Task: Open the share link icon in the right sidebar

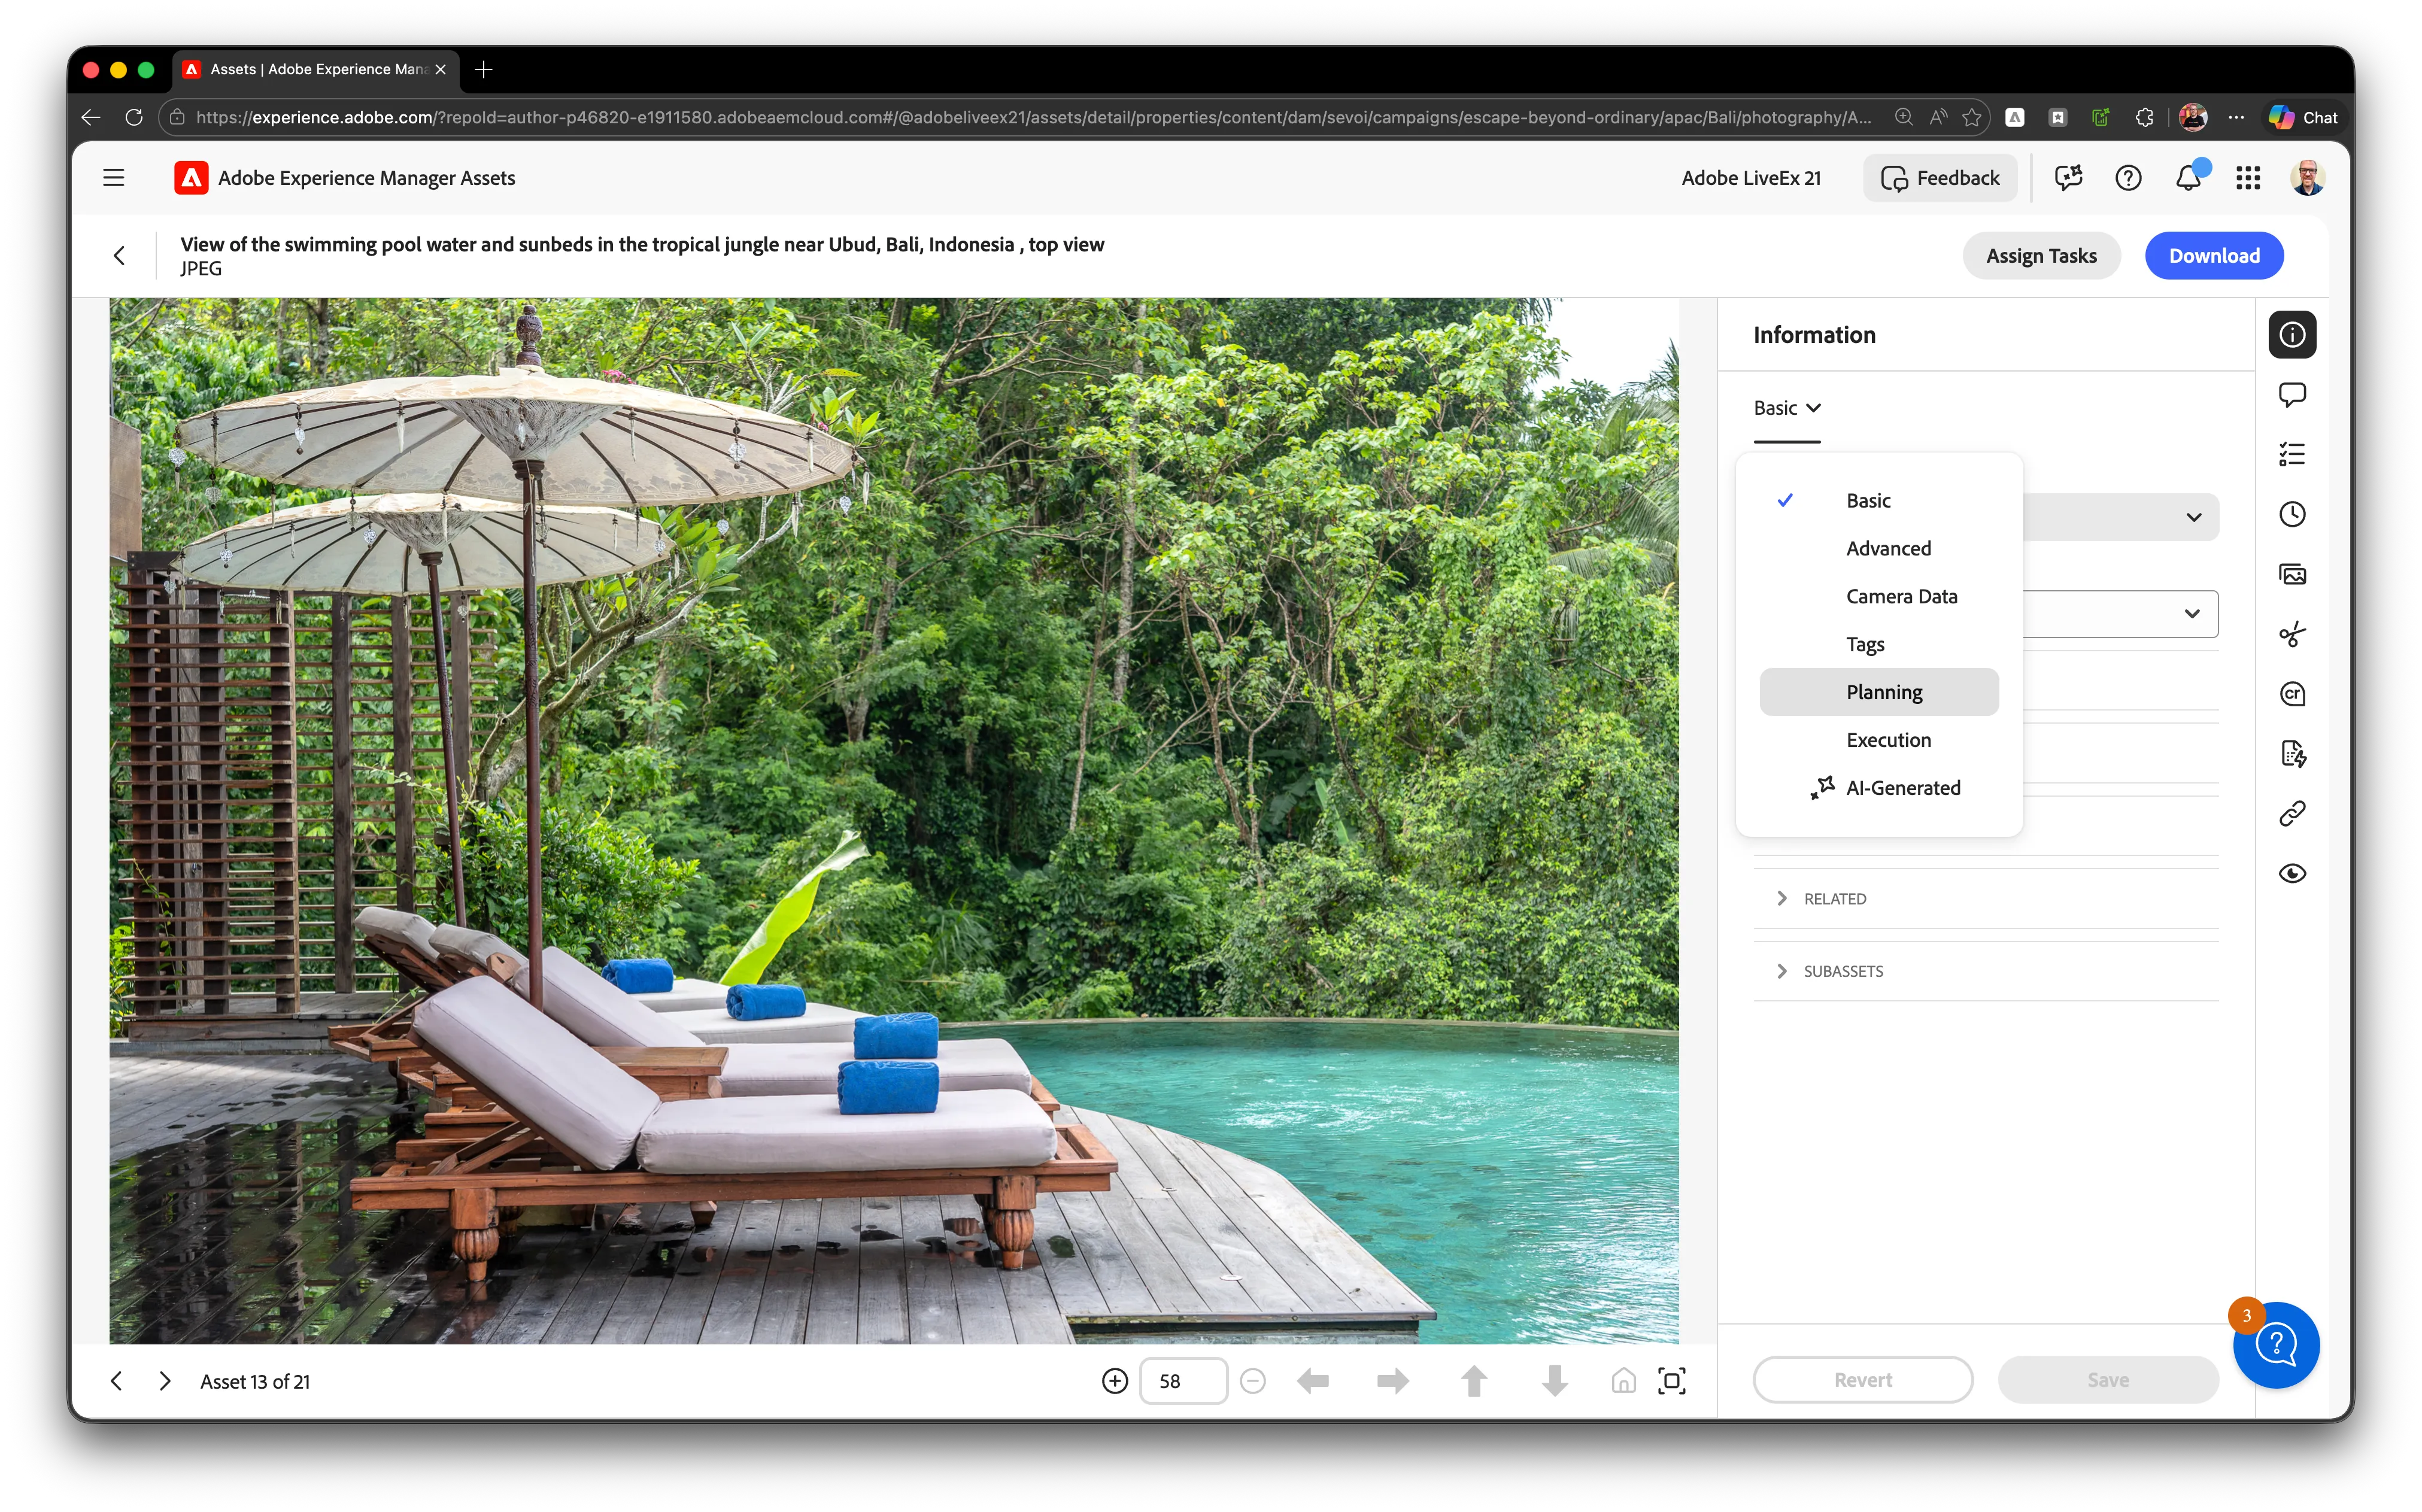Action: click(x=2292, y=814)
